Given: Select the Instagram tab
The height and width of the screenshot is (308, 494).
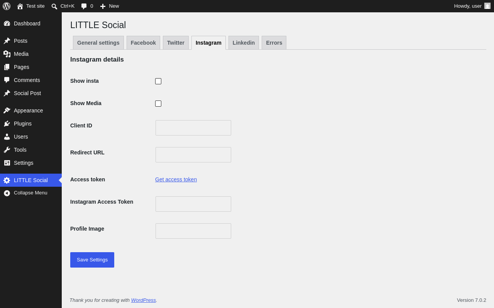Looking at the screenshot, I should (x=208, y=43).
